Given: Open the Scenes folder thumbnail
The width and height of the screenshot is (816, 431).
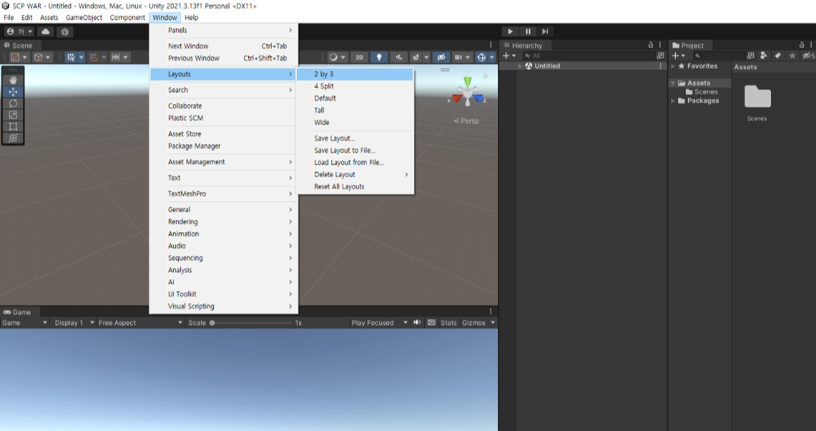Looking at the screenshot, I should (757, 97).
